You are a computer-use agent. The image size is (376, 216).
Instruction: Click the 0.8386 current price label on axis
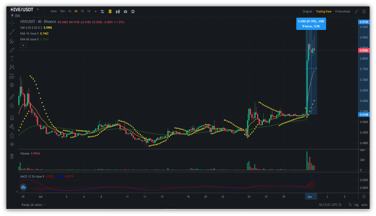(364, 50)
